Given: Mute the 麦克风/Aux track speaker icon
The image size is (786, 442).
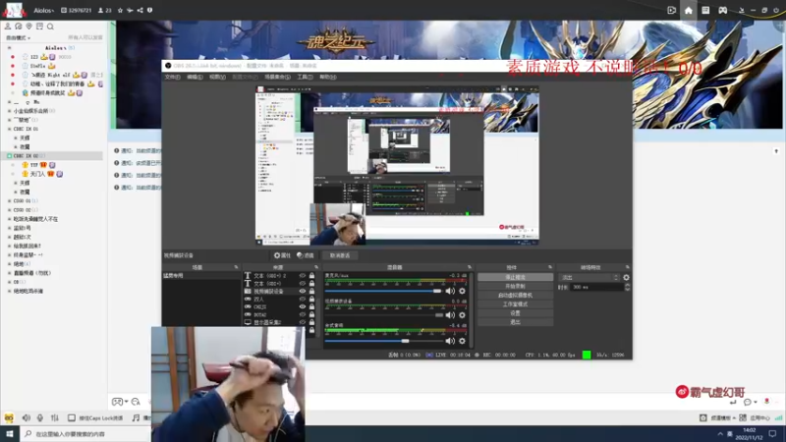Looking at the screenshot, I should tap(450, 291).
